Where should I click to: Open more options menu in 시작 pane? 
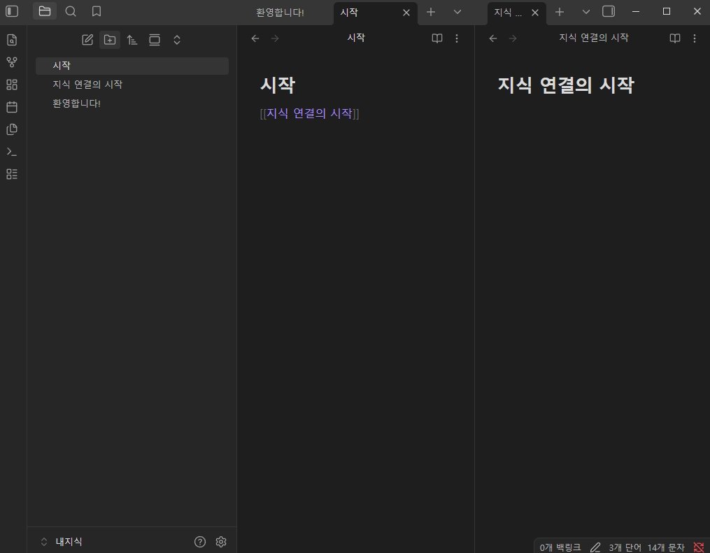[456, 38]
